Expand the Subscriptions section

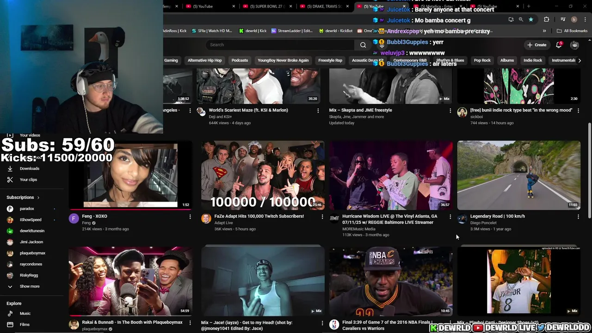pos(23,197)
